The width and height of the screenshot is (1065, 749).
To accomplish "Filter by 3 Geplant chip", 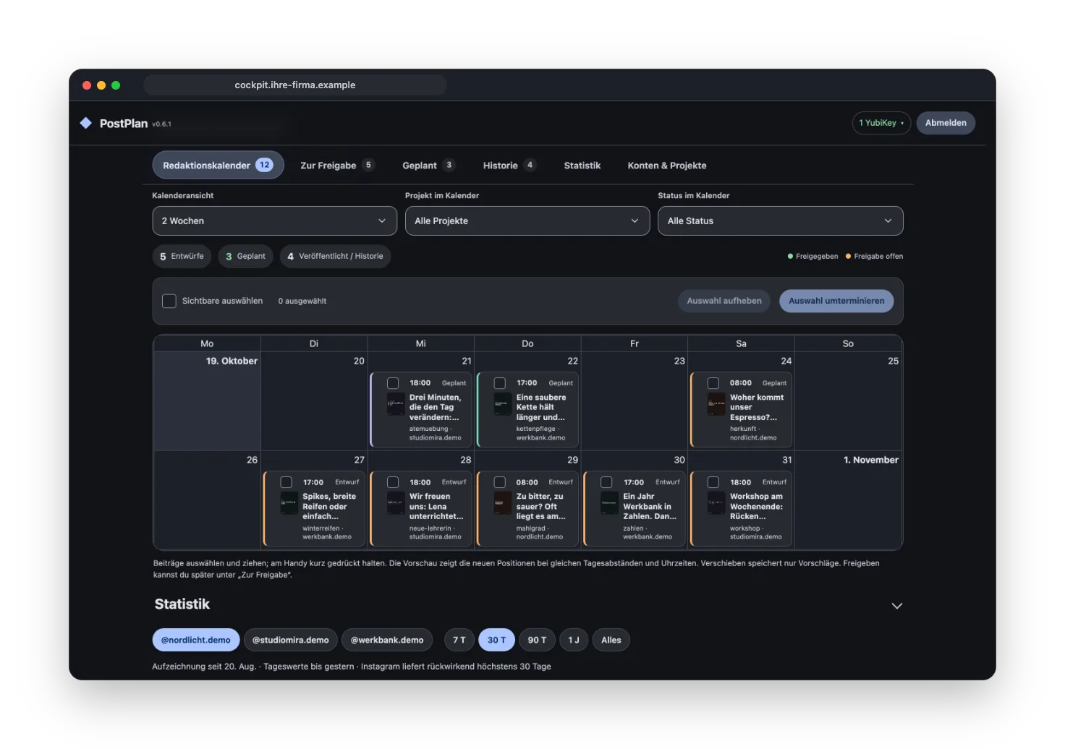I will click(245, 256).
